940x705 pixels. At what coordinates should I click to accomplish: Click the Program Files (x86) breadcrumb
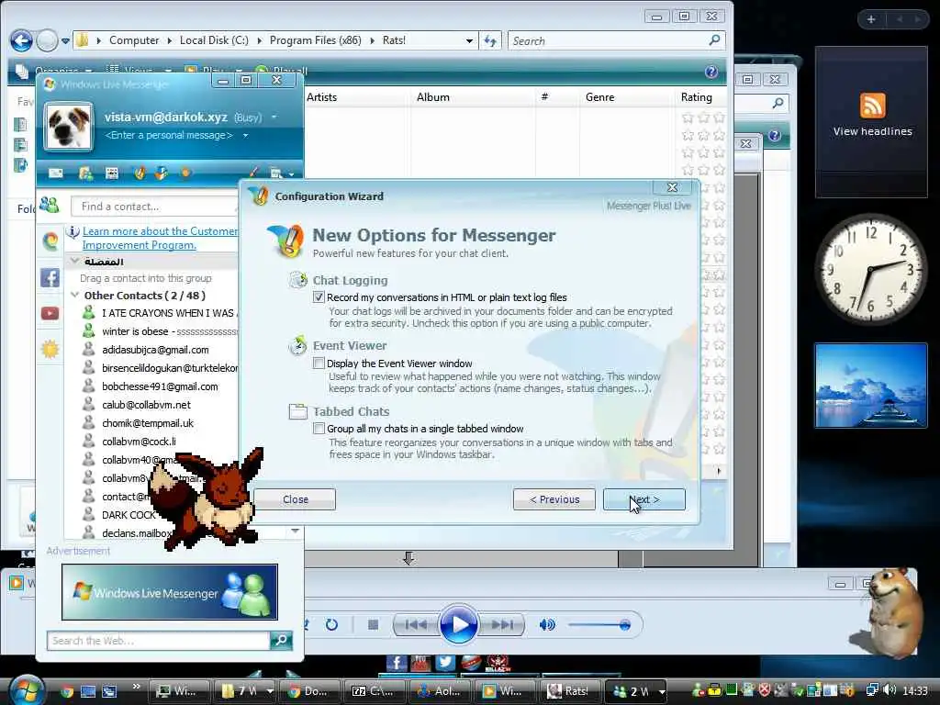316,40
